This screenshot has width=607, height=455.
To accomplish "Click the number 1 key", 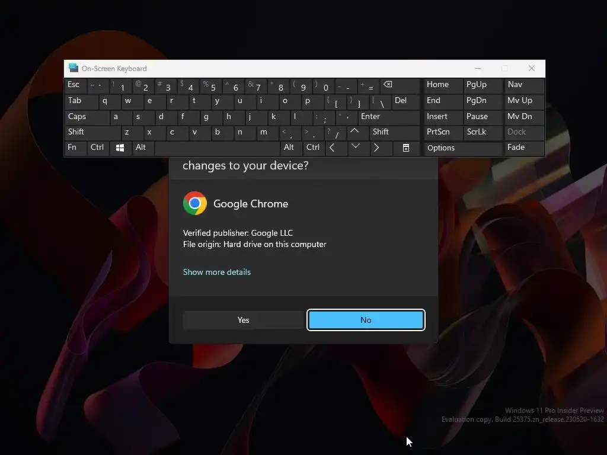I will pos(120,85).
